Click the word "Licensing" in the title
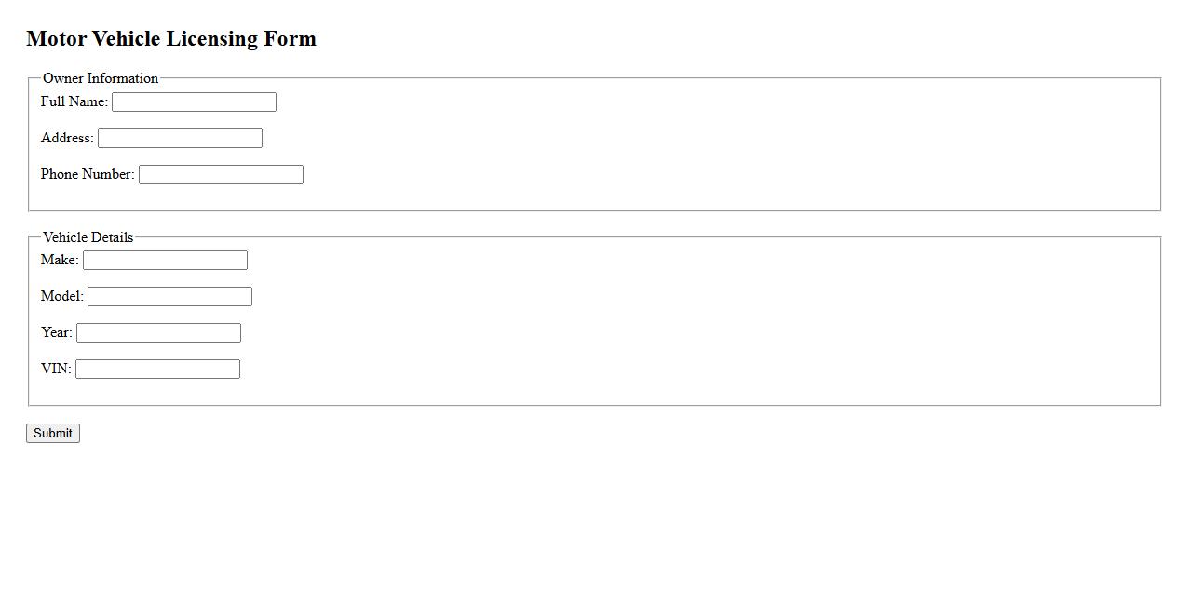Image resolution: width=1190 pixels, height=605 pixels. coord(211,39)
